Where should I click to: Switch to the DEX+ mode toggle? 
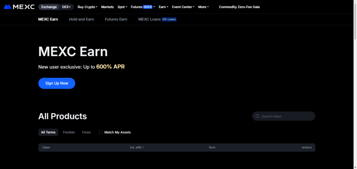coord(67,7)
